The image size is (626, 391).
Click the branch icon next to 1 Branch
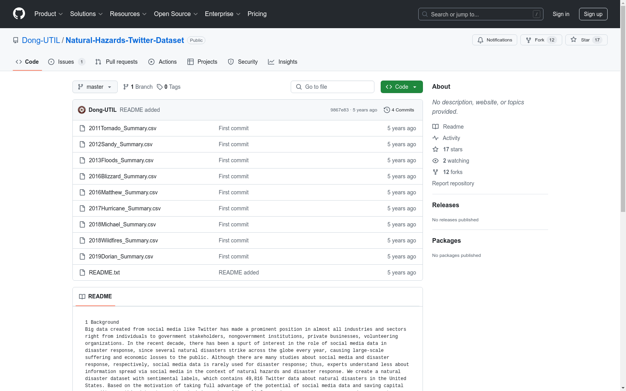point(126,87)
